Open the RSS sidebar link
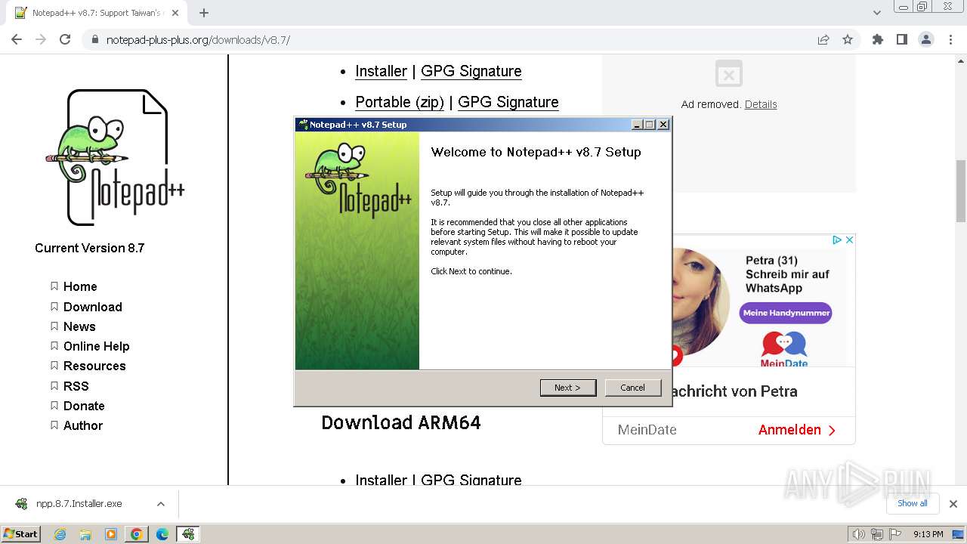967x544 pixels. 76,386
